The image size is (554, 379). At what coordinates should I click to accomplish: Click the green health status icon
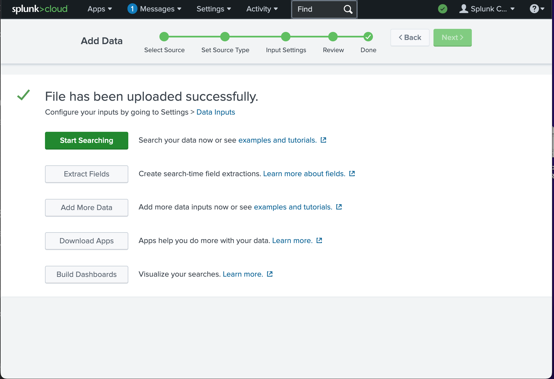point(442,9)
